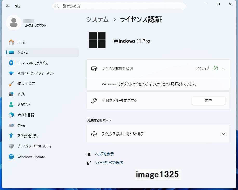Screen dimensions: 238x190
Task: Open アカウント settings page
Action: pos(42,105)
